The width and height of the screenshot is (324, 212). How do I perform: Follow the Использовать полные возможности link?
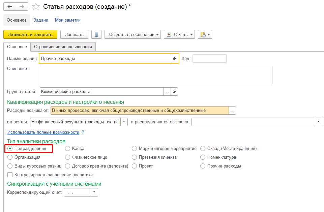[x=43, y=132]
